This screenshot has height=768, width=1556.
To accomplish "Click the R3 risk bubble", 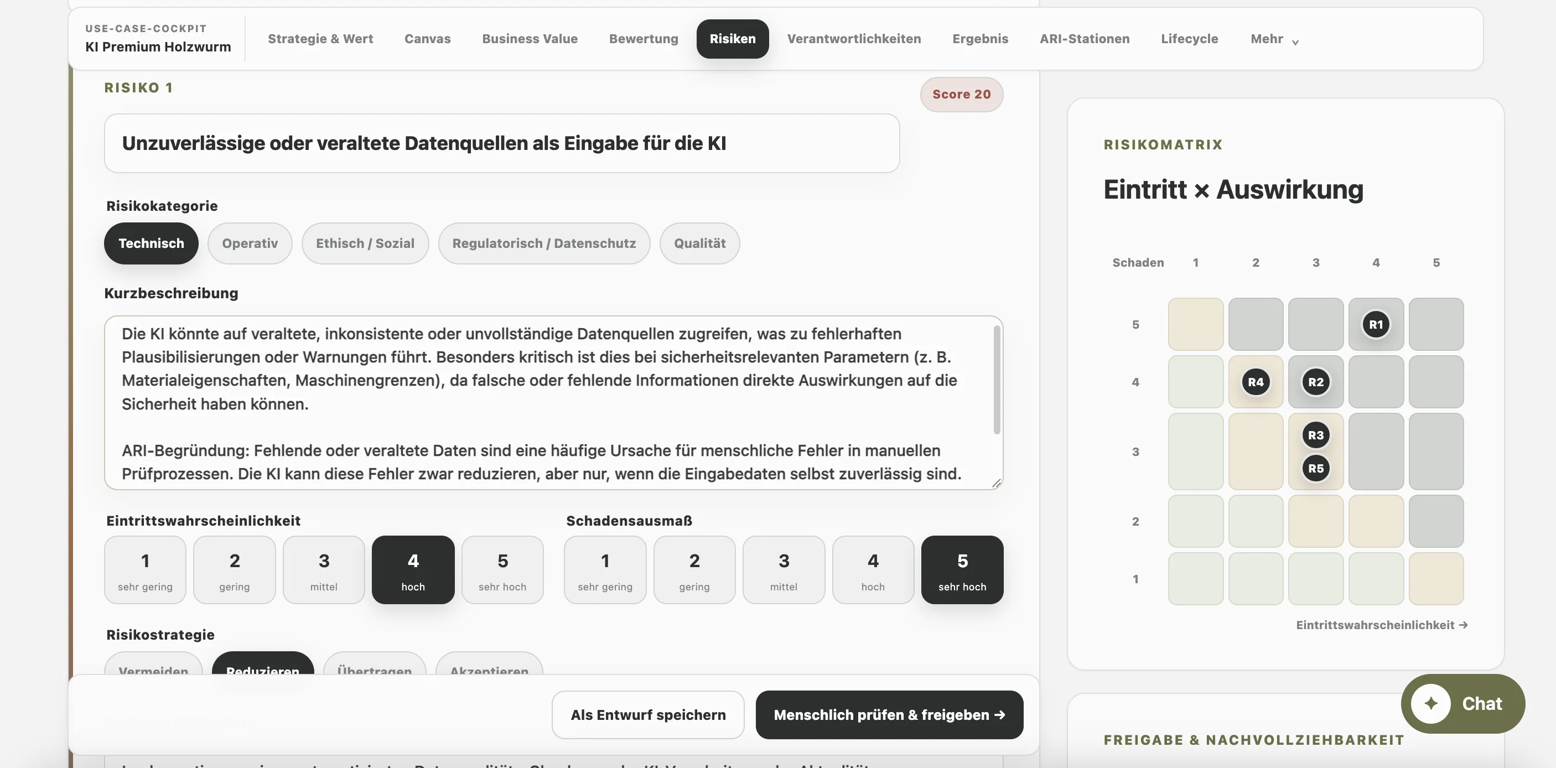I will 1316,435.
